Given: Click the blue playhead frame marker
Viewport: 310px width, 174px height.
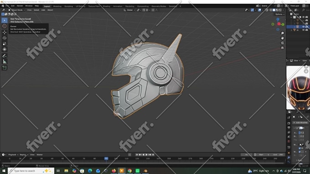Looking at the screenshot, I should click(x=106, y=159).
